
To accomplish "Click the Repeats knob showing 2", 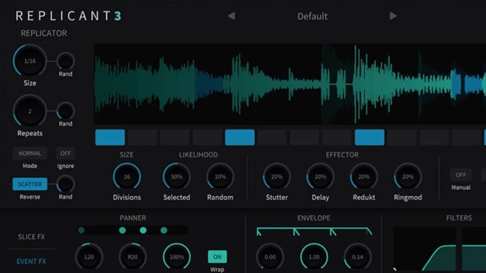I will tap(30, 111).
